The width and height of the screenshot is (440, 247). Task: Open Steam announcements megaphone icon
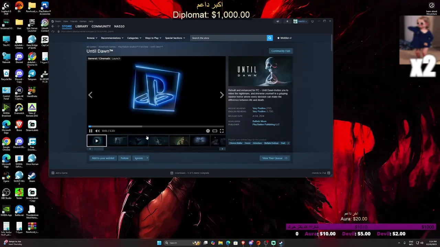(278, 21)
